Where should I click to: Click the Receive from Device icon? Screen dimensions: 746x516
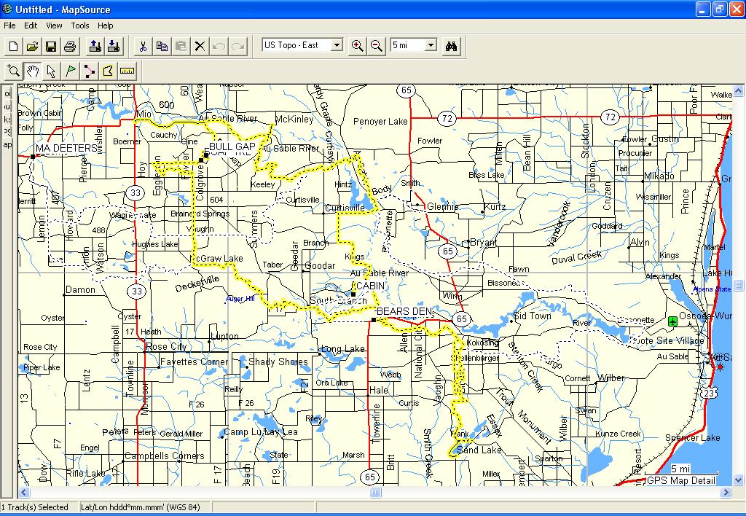pyautogui.click(x=114, y=47)
